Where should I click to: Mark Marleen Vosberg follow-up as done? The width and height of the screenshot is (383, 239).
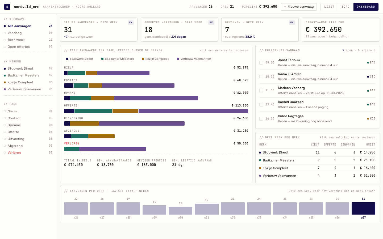point(261,91)
